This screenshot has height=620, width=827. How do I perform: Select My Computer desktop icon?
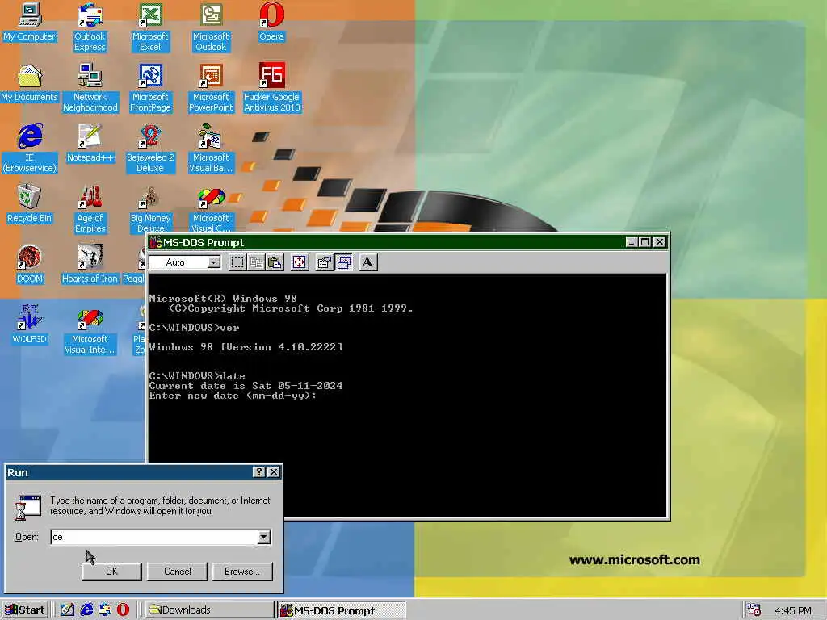[x=30, y=22]
